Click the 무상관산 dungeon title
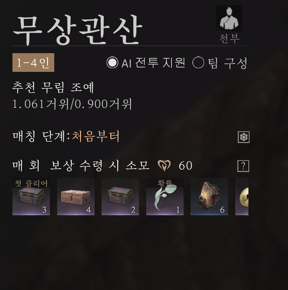This screenshot has height=290, width=288. click(x=78, y=30)
